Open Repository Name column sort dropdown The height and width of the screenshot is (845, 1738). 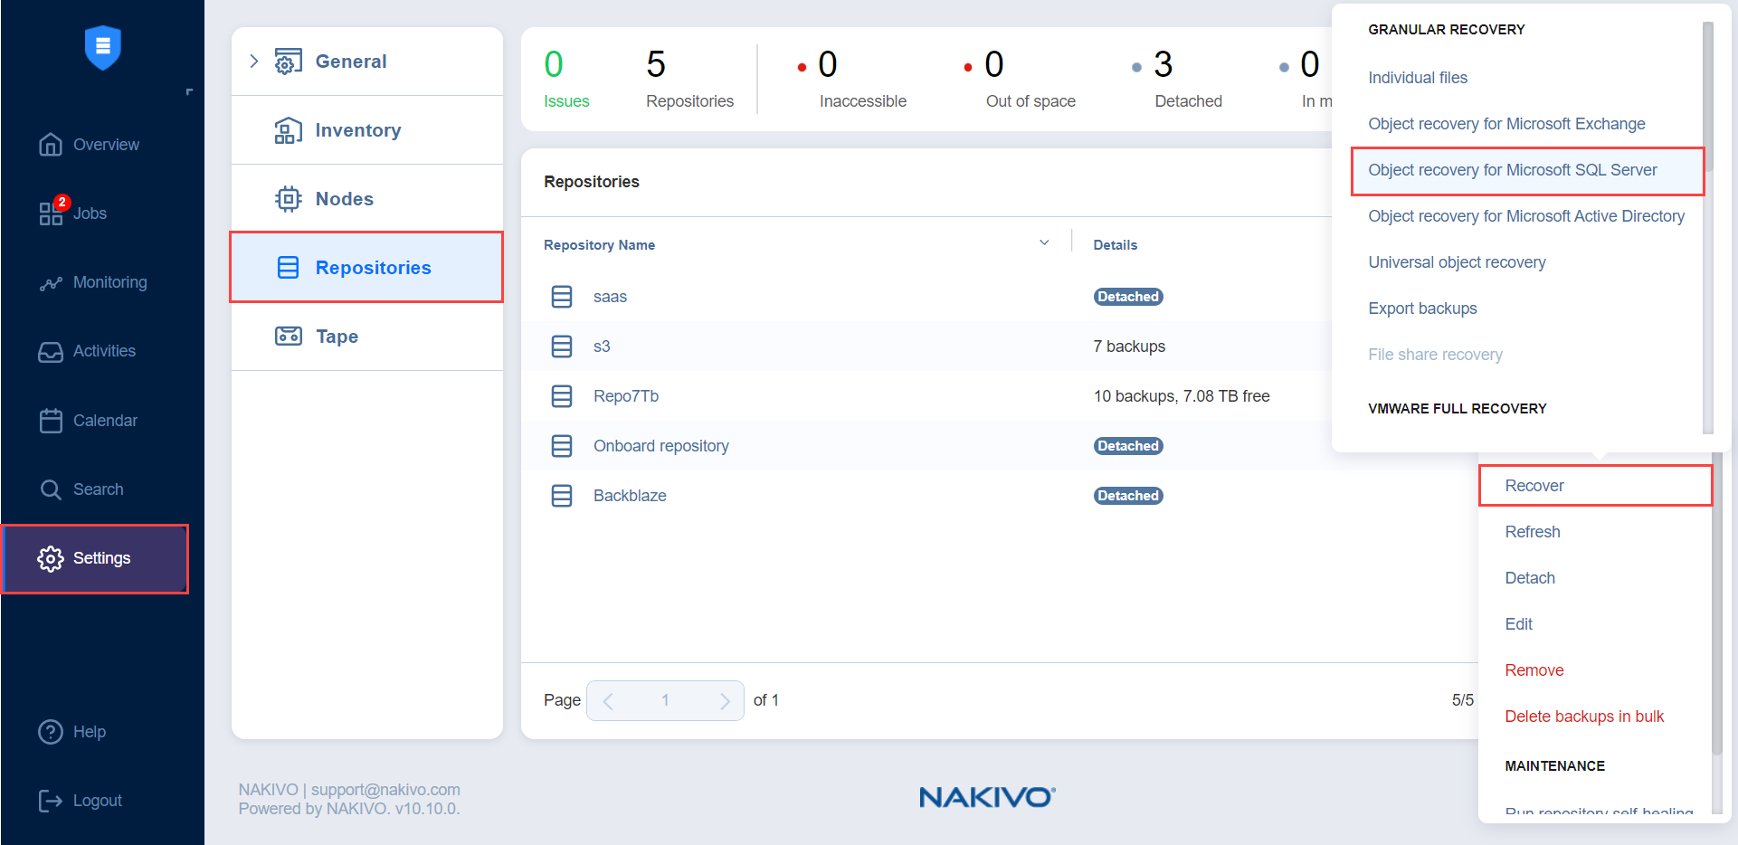click(1044, 243)
